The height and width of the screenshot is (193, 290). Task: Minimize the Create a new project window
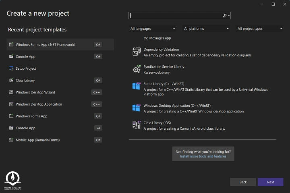pos(262,4)
